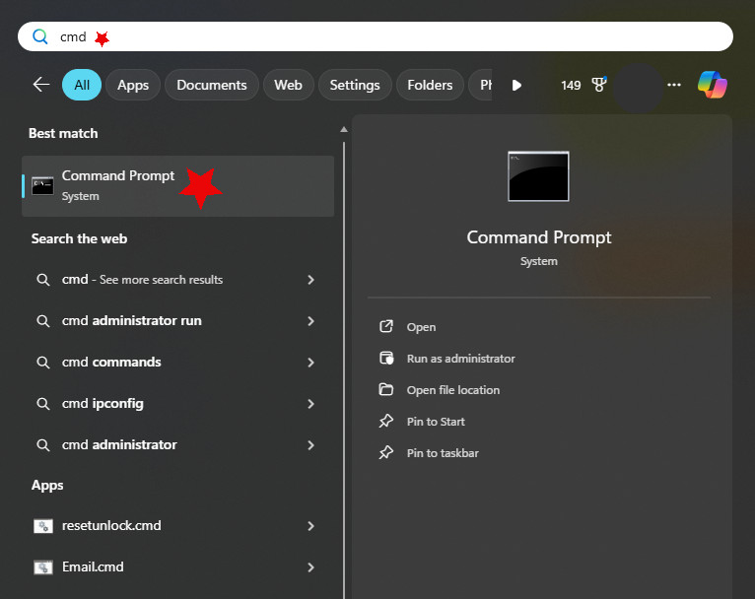Viewport: 755px width, 599px height.
Task: Click the Command Prompt icon in best match
Action: [x=42, y=186]
